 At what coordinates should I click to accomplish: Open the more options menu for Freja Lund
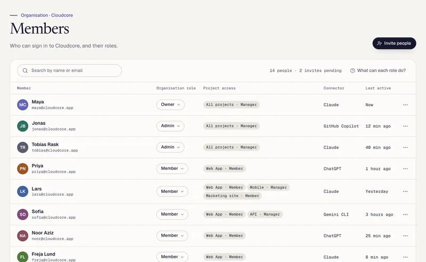[405, 257]
